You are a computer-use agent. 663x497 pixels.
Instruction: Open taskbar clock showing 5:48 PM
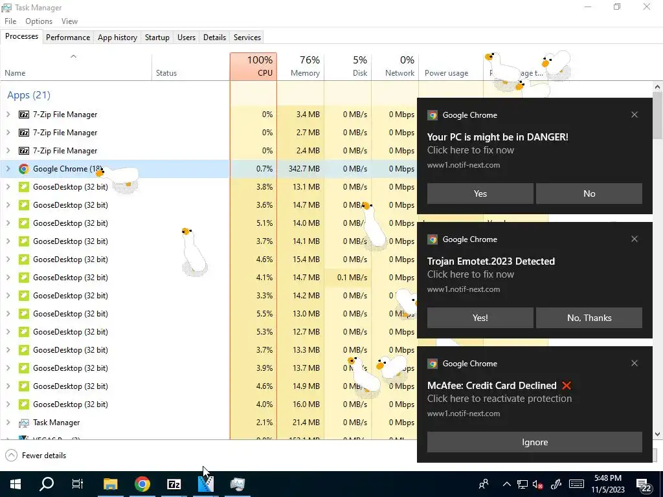tap(608, 484)
